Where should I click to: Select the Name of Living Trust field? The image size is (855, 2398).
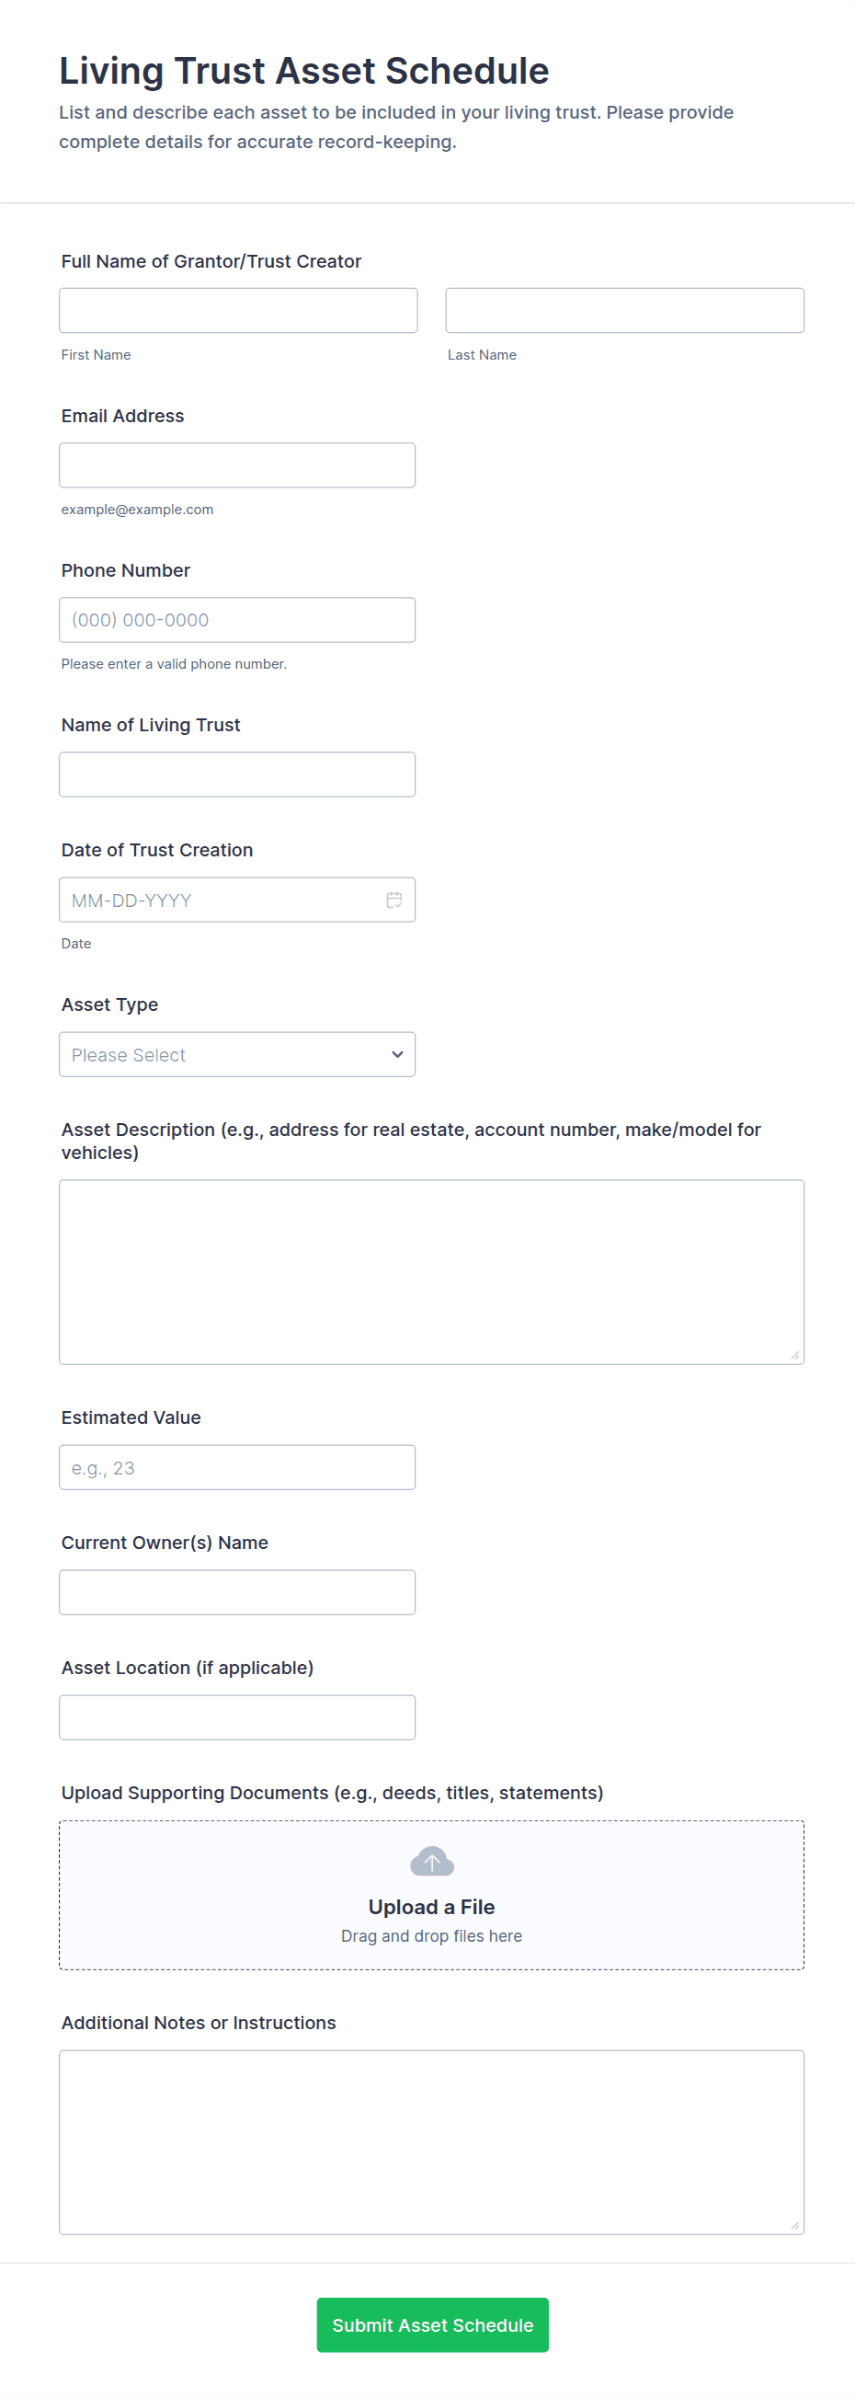[x=236, y=774]
